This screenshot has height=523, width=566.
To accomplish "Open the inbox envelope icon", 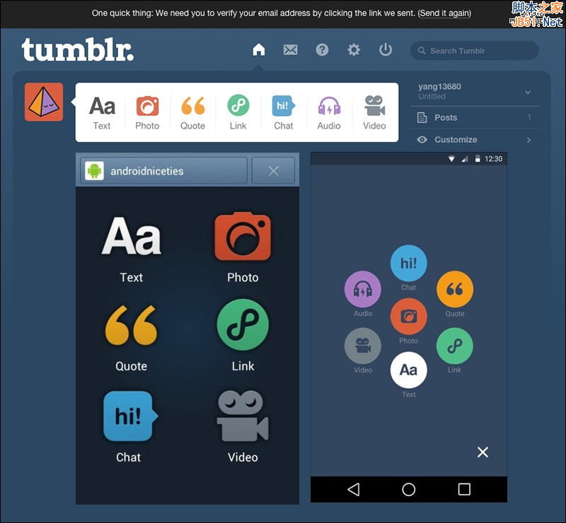I will pyautogui.click(x=290, y=49).
